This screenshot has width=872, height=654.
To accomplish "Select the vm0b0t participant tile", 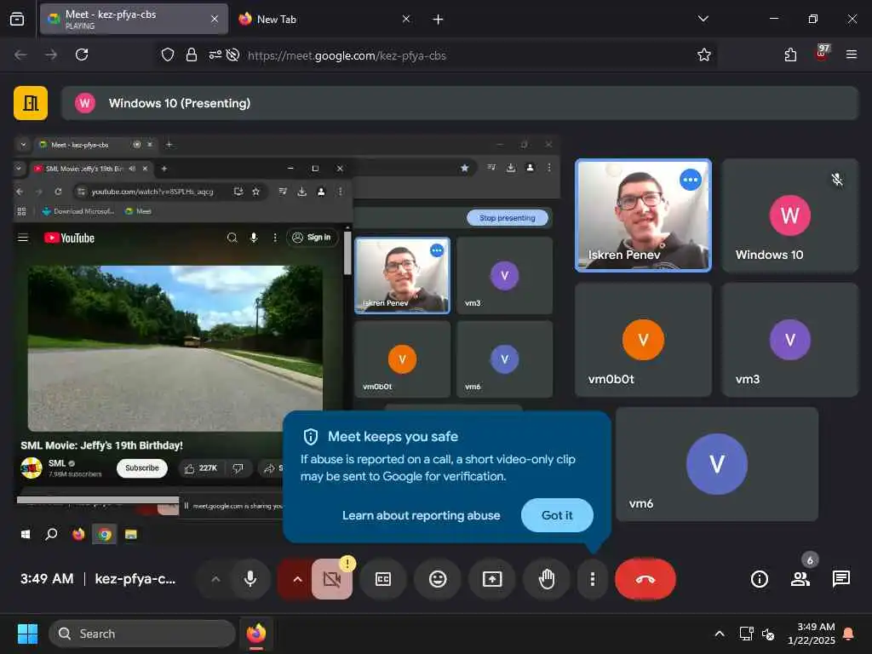I will point(643,339).
